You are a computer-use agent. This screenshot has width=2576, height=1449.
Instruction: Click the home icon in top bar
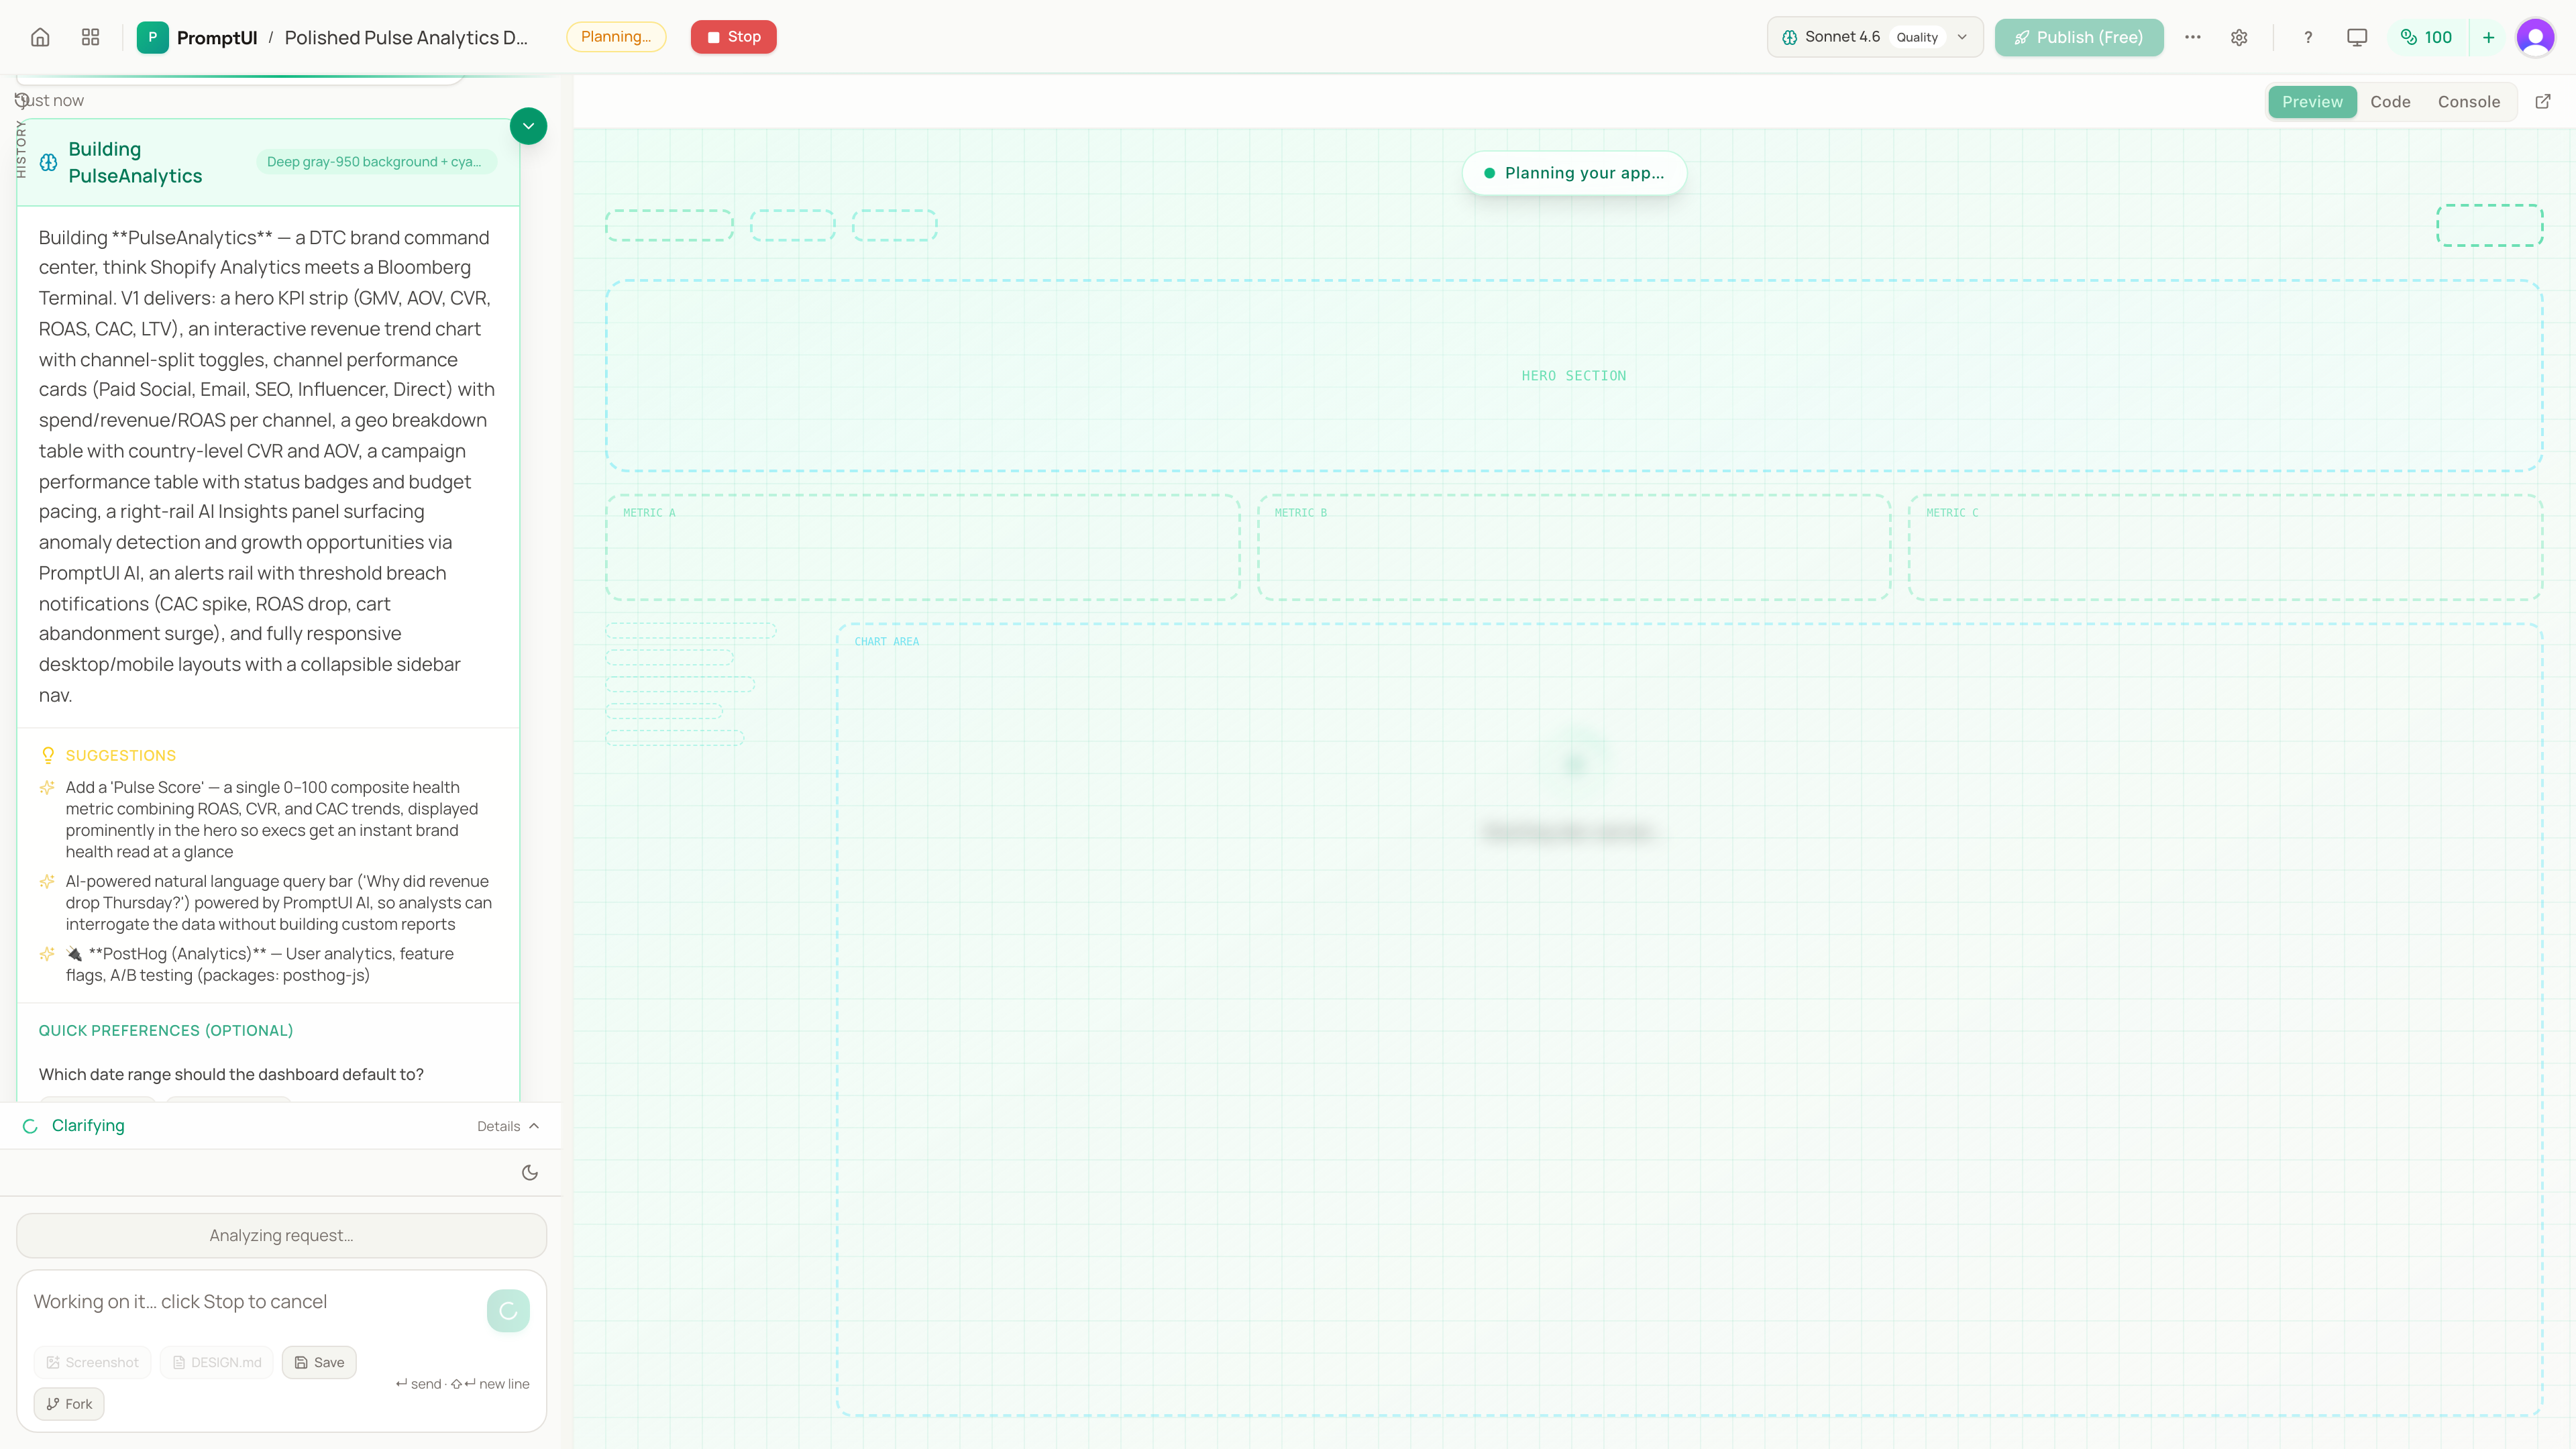[x=40, y=37]
